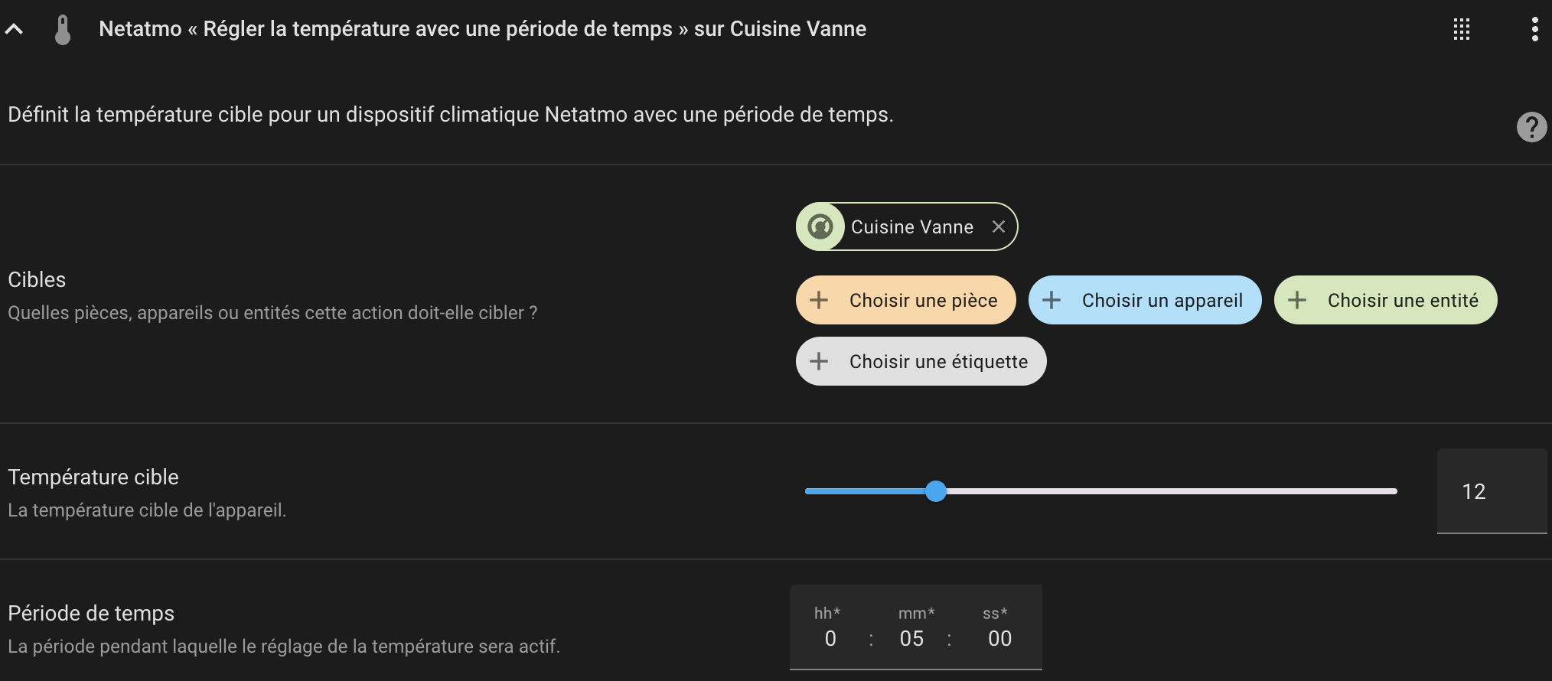Add a target via Choisir une pièce
This screenshot has height=681, width=1552.
[x=906, y=300]
